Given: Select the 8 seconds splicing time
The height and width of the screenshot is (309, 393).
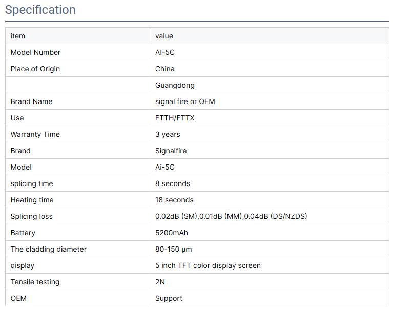Looking at the screenshot, I should pos(173,183).
